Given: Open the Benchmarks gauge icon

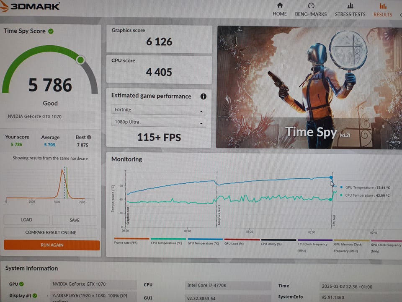Looking at the screenshot, I should (311, 5).
